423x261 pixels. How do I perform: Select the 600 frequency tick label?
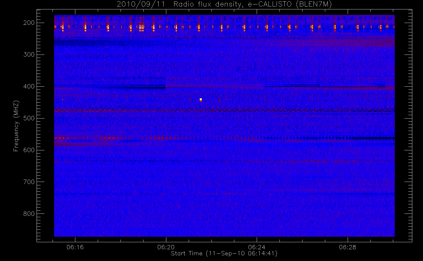point(29,150)
